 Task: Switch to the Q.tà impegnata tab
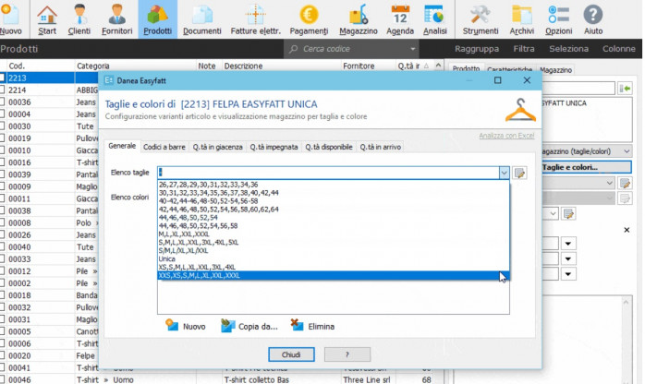pyautogui.click(x=274, y=147)
